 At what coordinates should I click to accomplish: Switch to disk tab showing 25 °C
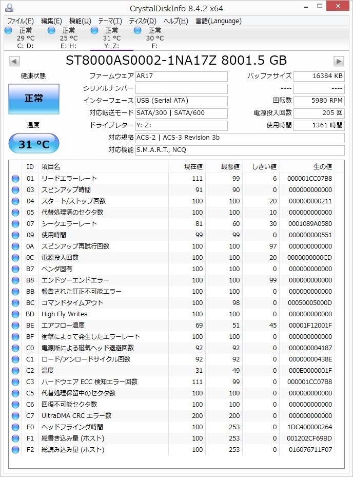(x=69, y=39)
